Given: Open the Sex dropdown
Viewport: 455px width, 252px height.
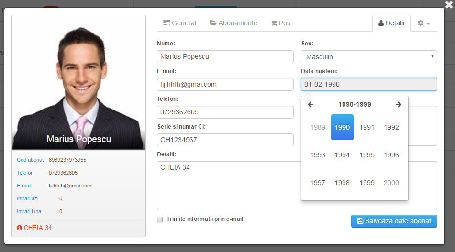Looking at the screenshot, I should point(369,57).
